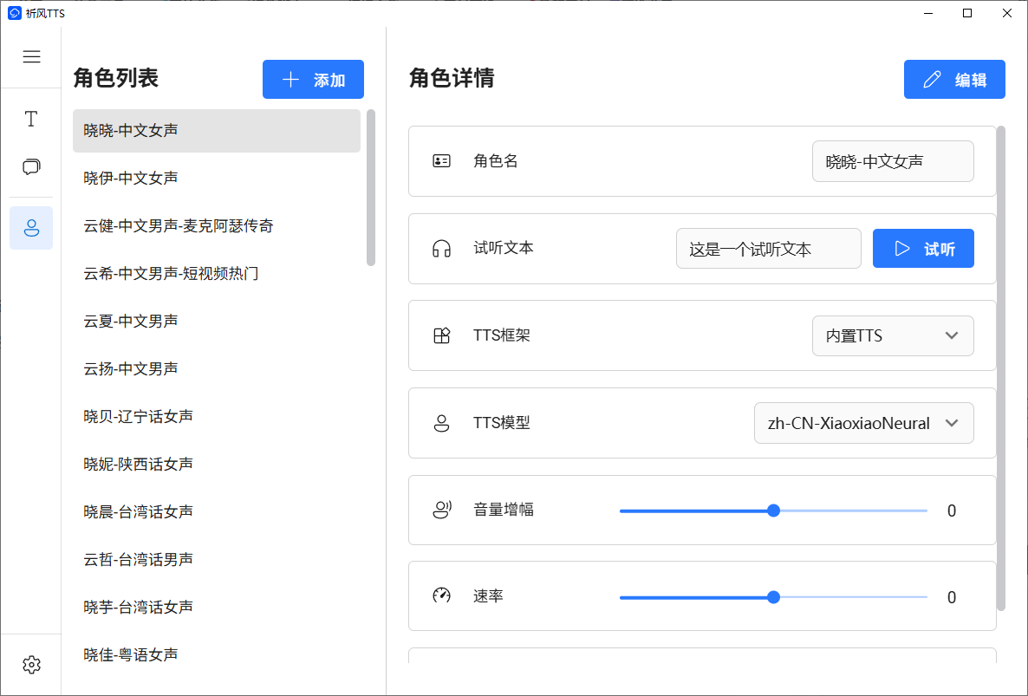The height and width of the screenshot is (696, 1028).
Task: Click the ID card icon beside 角色名
Action: coord(442,160)
